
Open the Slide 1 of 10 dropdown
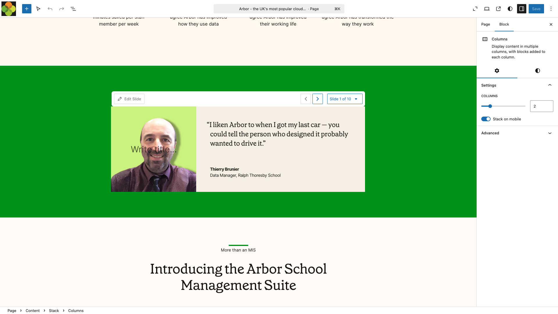[345, 99]
